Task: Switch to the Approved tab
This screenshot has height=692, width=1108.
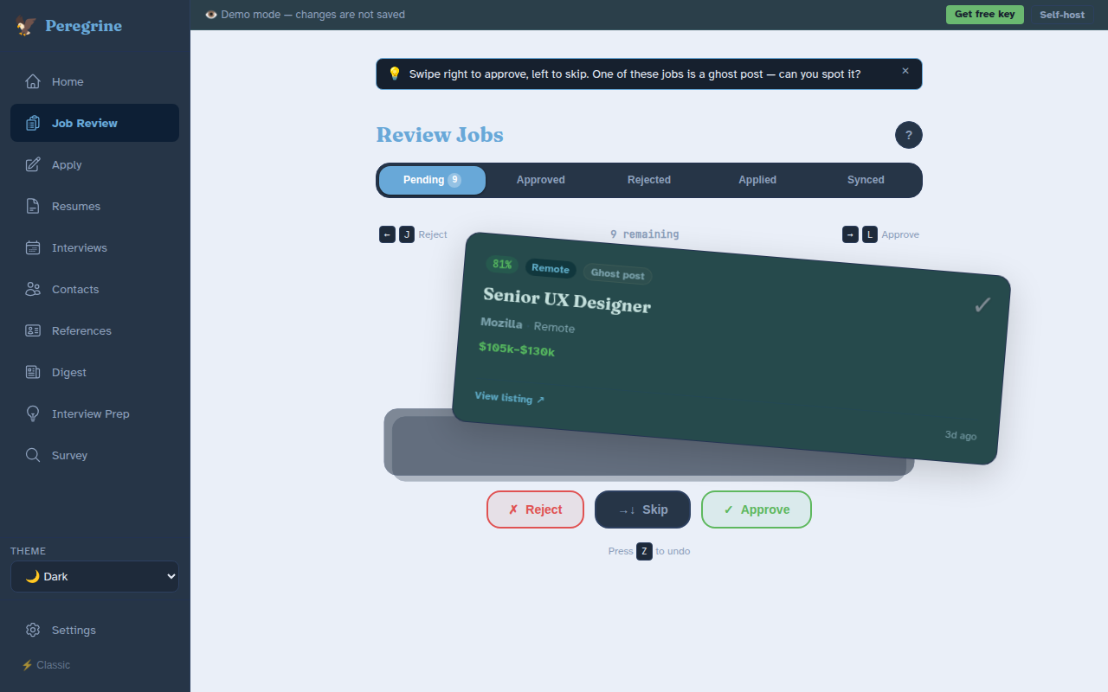Action: (540, 180)
